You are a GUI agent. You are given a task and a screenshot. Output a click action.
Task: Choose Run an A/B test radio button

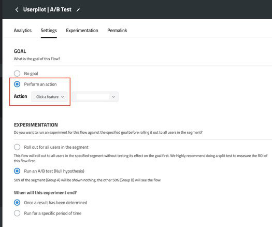pos(17,171)
